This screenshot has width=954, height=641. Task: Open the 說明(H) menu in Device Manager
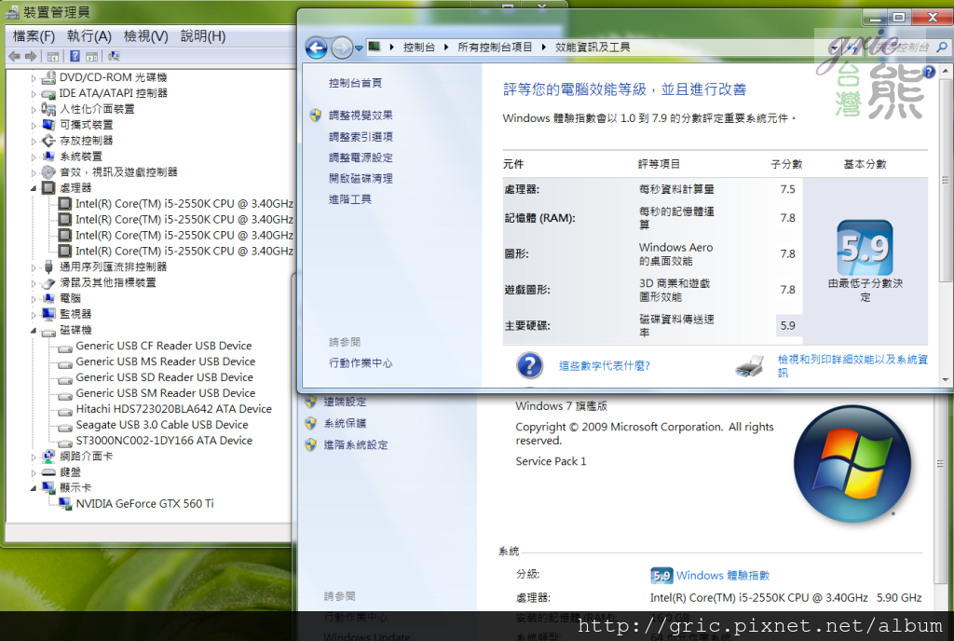(x=202, y=36)
